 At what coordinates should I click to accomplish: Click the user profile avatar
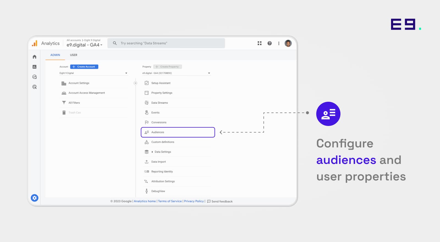pos(288,43)
